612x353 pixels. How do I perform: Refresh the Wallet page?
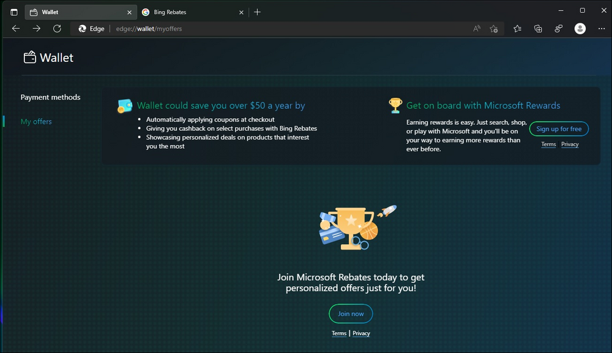tap(57, 28)
